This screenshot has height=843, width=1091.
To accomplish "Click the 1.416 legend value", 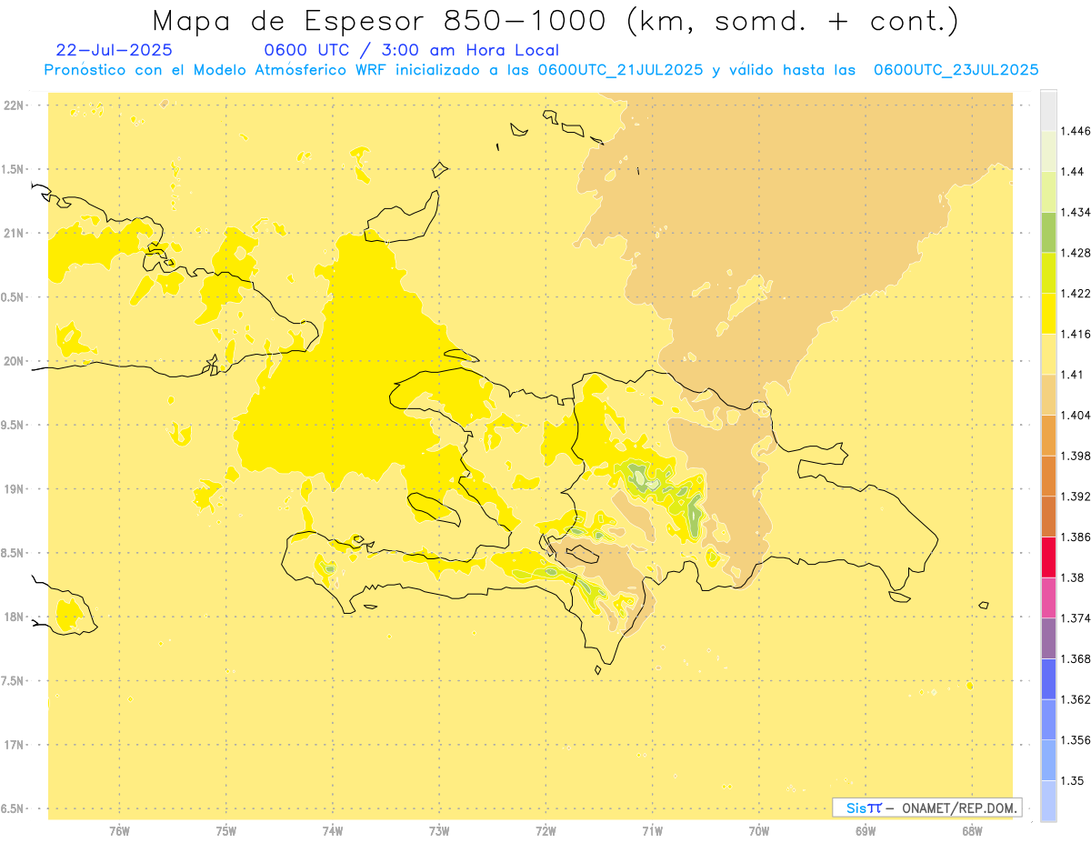I will pos(1076,334).
